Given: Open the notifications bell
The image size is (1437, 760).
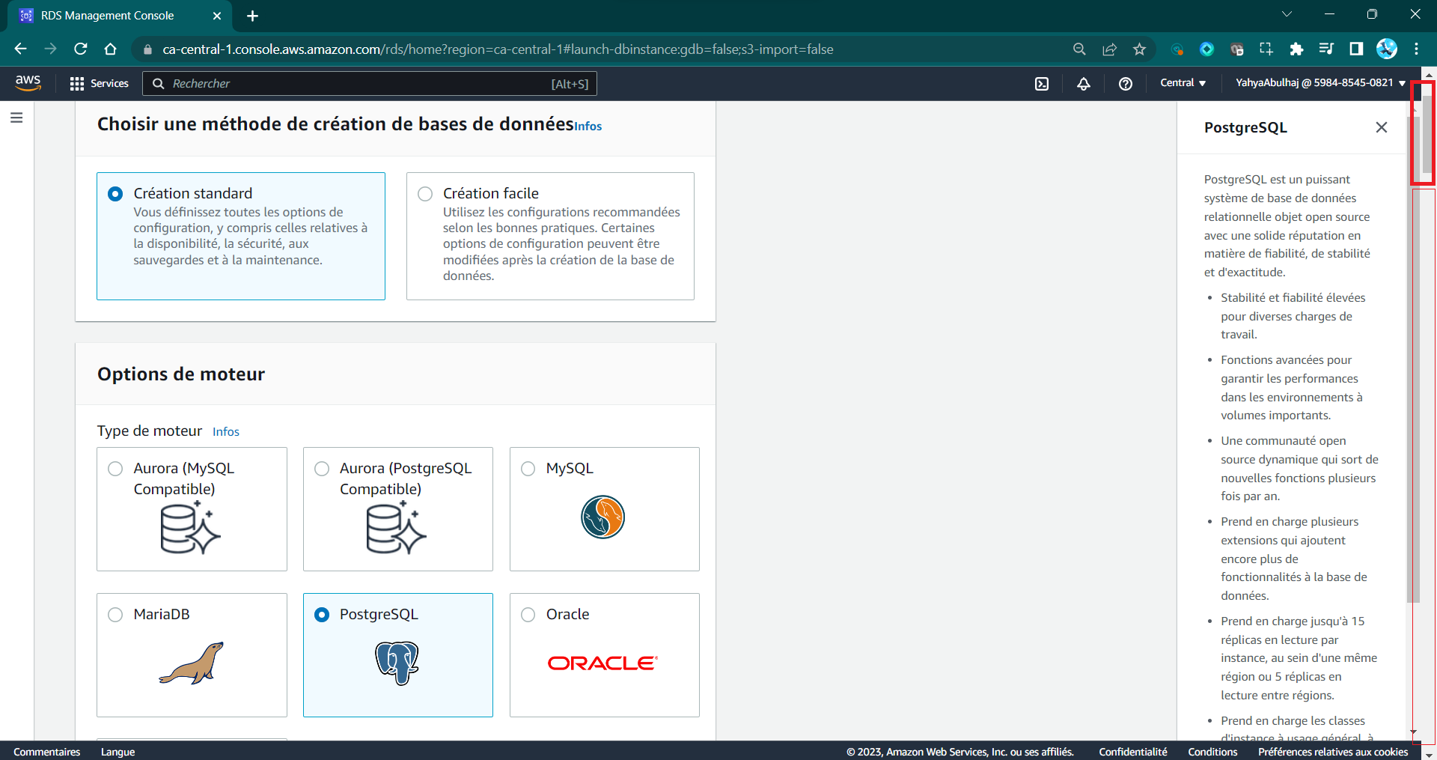Looking at the screenshot, I should click(1084, 84).
